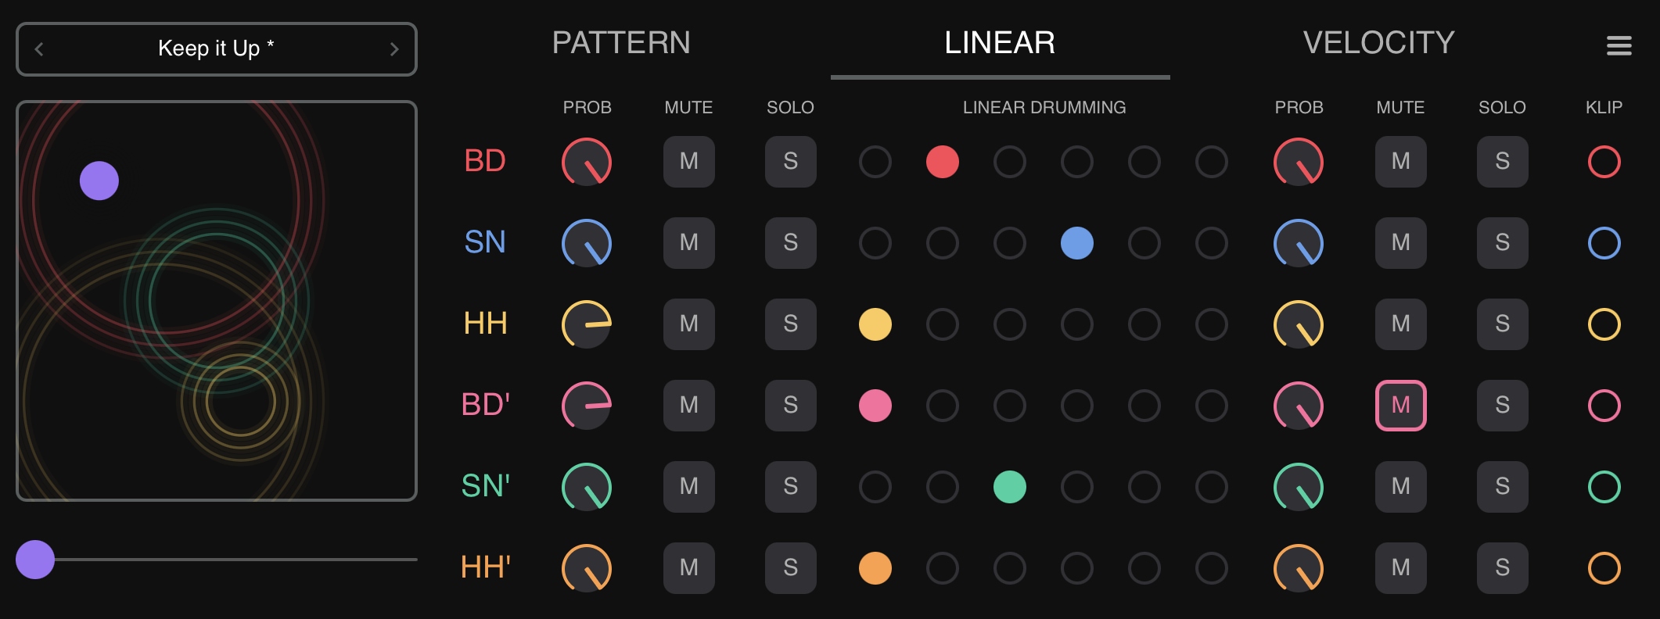Solo the HH track
This screenshot has width=1660, height=619.
790,324
